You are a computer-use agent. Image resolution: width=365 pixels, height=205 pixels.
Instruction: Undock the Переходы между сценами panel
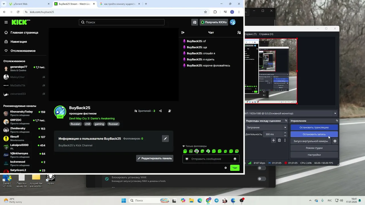[286, 121]
